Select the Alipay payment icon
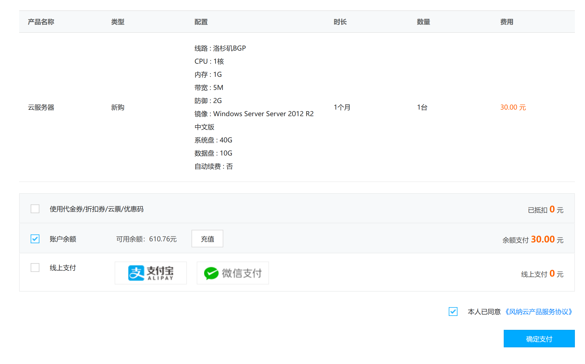585x364 pixels. point(151,272)
